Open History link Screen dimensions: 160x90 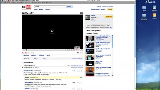coord(103,9)
